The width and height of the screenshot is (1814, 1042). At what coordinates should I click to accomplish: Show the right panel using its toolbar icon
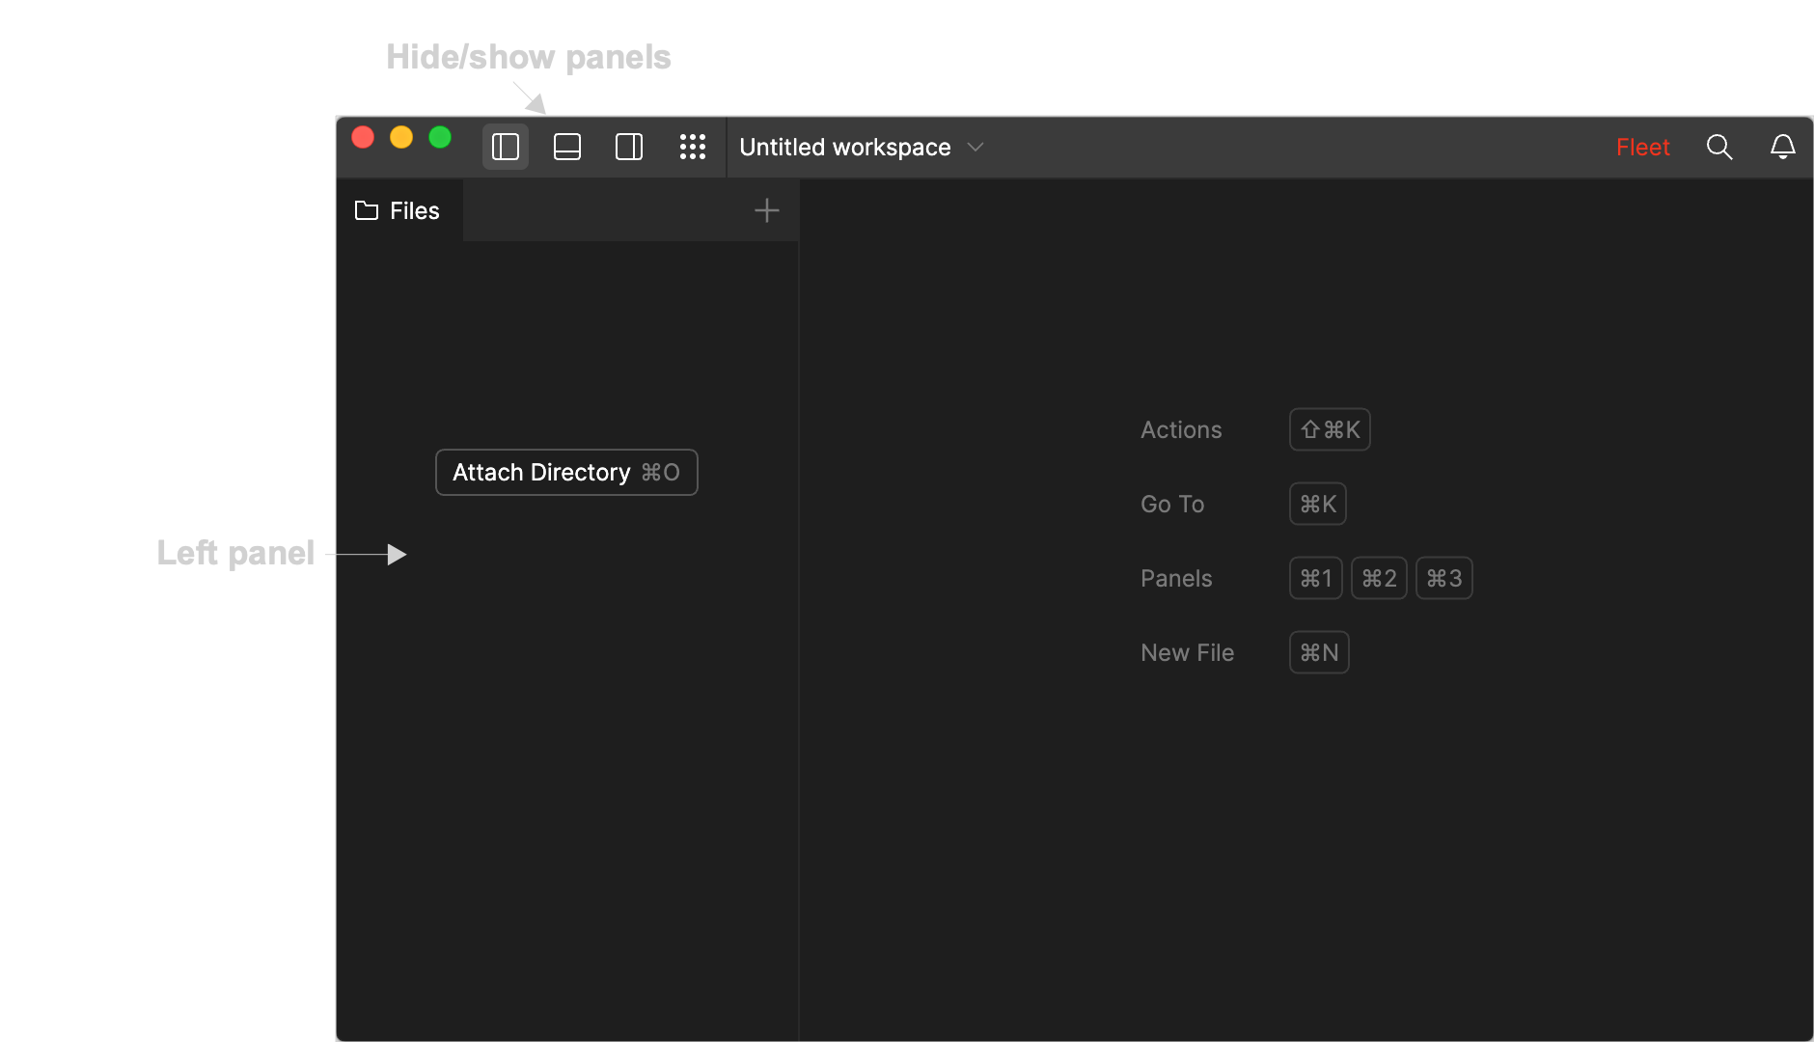628,147
